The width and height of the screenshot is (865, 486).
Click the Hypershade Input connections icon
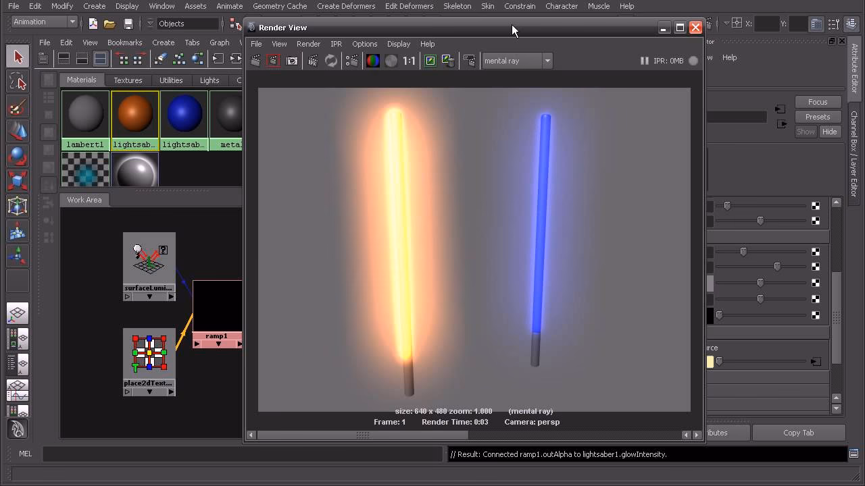pos(218,59)
